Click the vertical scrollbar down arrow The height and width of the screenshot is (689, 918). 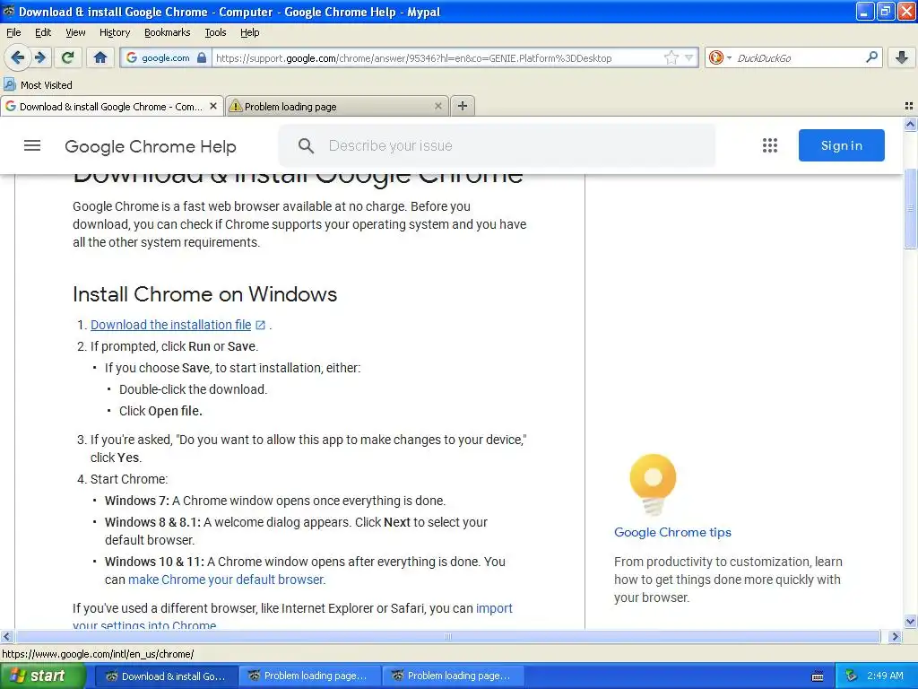(910, 622)
